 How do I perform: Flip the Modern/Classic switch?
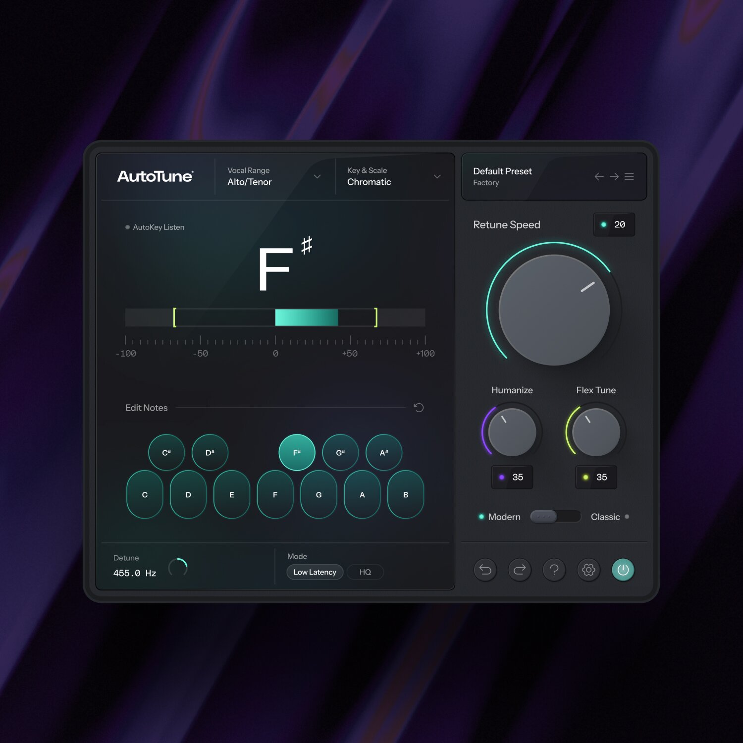tap(555, 517)
